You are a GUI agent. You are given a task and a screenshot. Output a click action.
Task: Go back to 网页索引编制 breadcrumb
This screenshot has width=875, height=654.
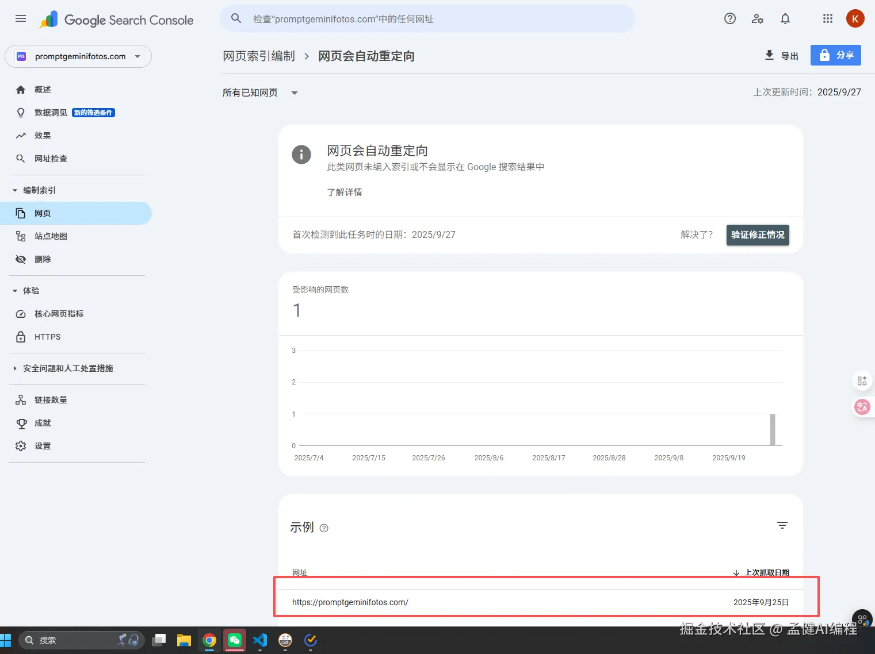point(259,56)
